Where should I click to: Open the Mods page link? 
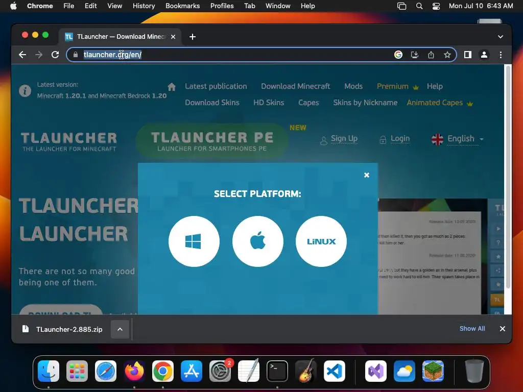click(x=353, y=86)
